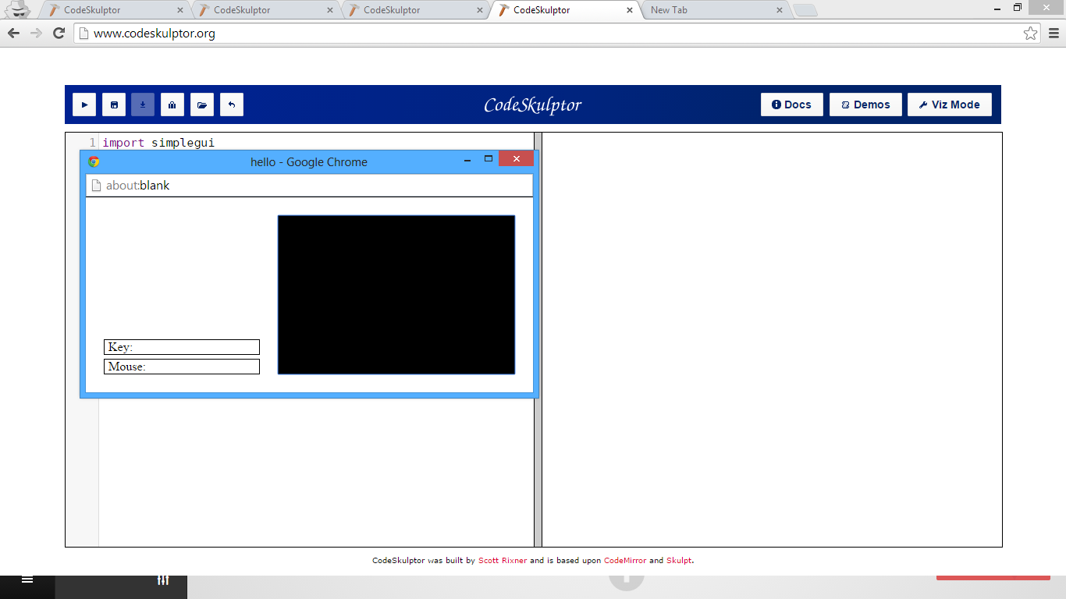Image resolution: width=1066 pixels, height=599 pixels.
Task: Open the Skulpt link
Action: coord(679,560)
